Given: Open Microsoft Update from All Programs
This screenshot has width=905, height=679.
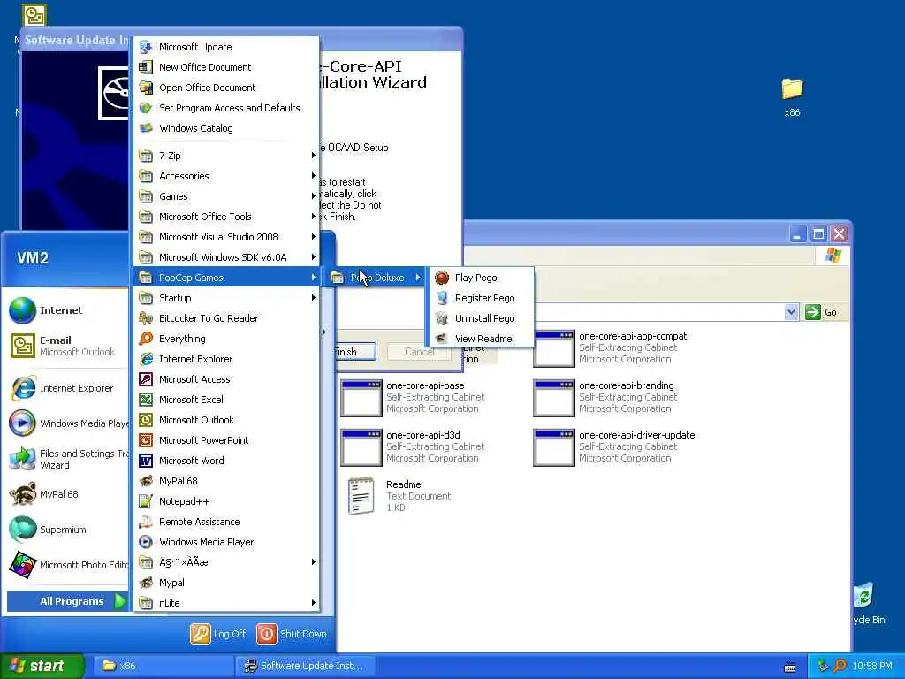Looking at the screenshot, I should (x=226, y=47).
